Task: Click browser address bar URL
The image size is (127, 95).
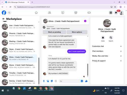Action: click(34, 7)
